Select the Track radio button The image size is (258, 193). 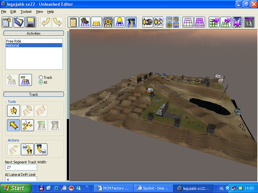coord(41,78)
